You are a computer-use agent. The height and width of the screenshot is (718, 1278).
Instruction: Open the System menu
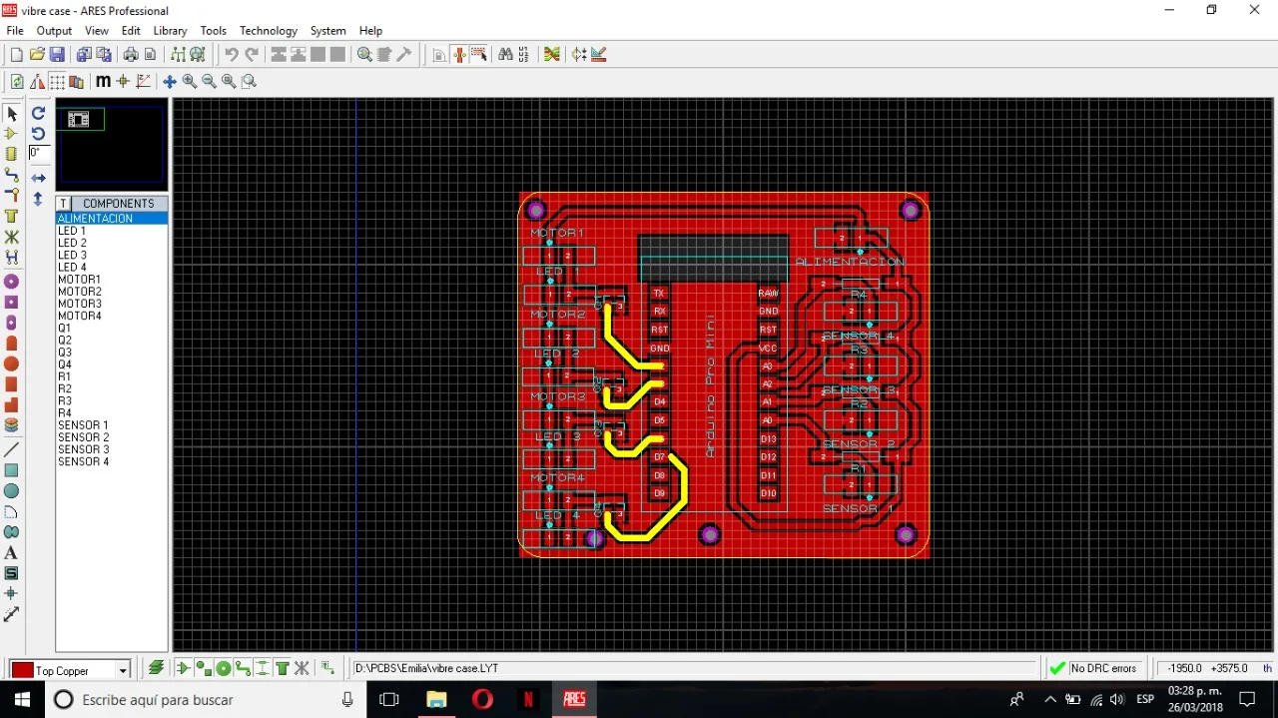click(327, 31)
